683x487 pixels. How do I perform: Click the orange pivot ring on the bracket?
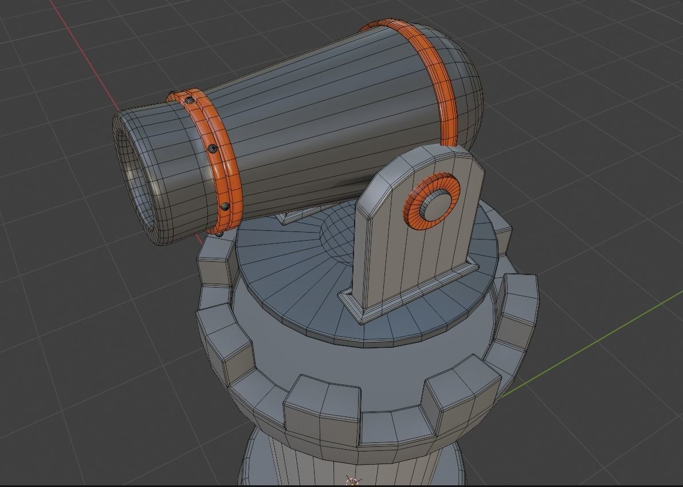click(431, 201)
